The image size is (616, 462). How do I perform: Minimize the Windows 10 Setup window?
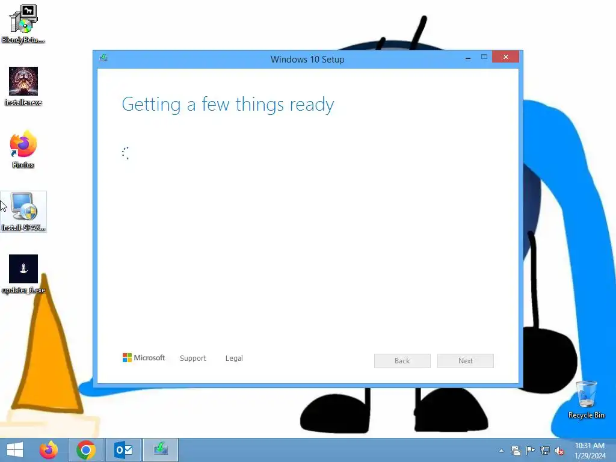pos(468,58)
